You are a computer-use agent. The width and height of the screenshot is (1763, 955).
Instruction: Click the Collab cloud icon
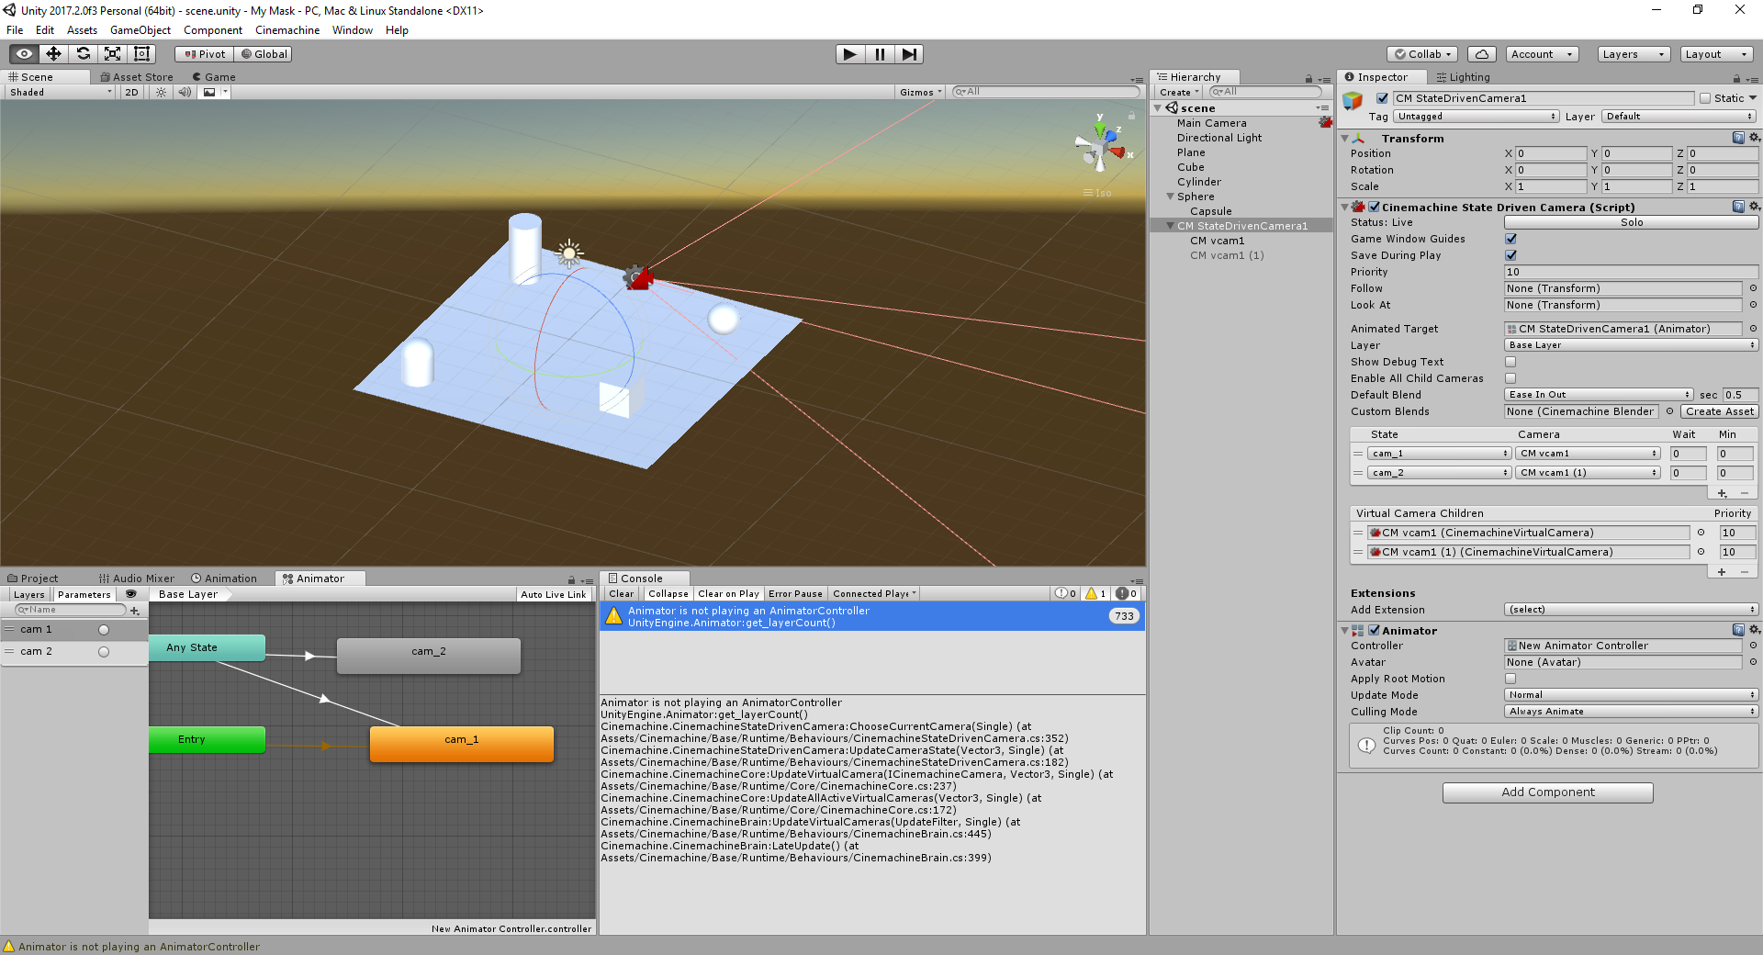coord(1481,53)
